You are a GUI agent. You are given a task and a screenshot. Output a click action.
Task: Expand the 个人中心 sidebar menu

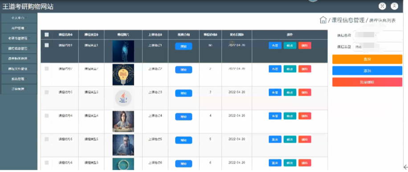(x=19, y=18)
